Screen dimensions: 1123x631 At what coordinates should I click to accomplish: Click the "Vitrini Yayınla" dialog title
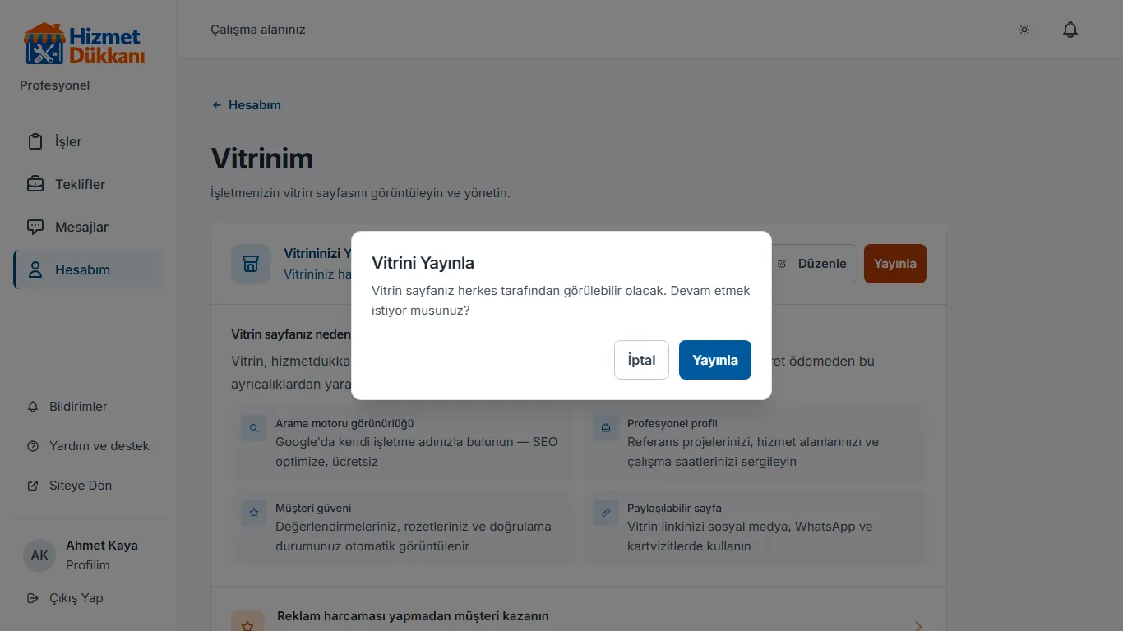coord(423,263)
